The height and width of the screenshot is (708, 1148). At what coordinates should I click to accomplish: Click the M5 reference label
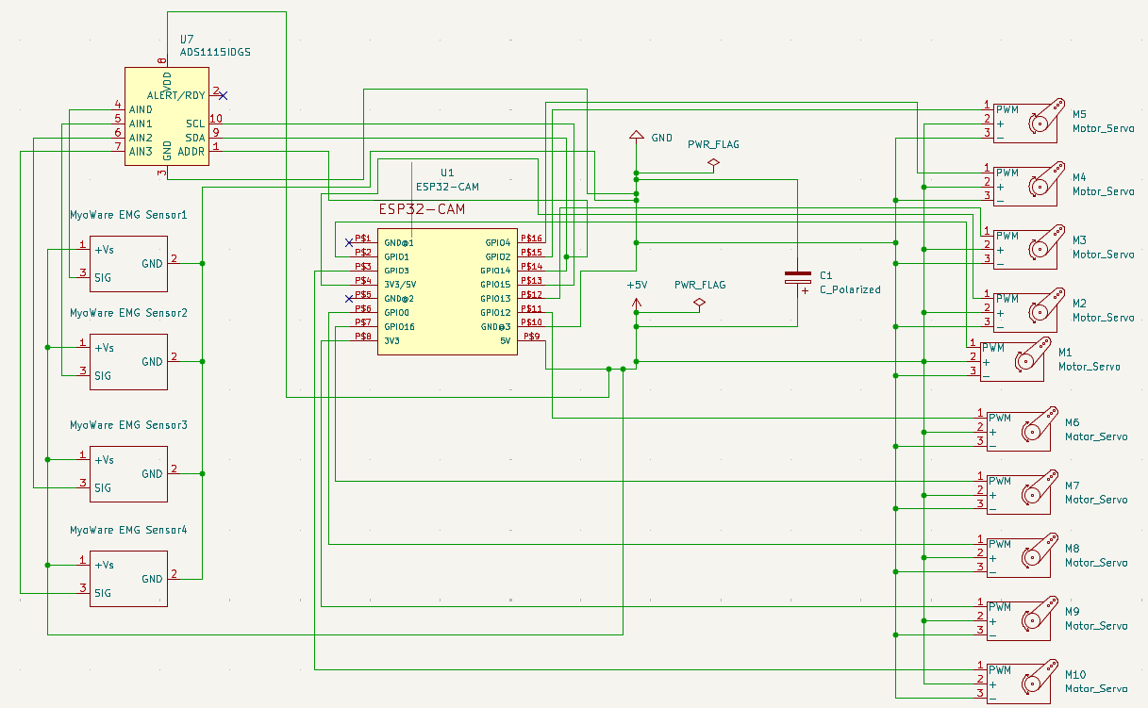click(1079, 114)
